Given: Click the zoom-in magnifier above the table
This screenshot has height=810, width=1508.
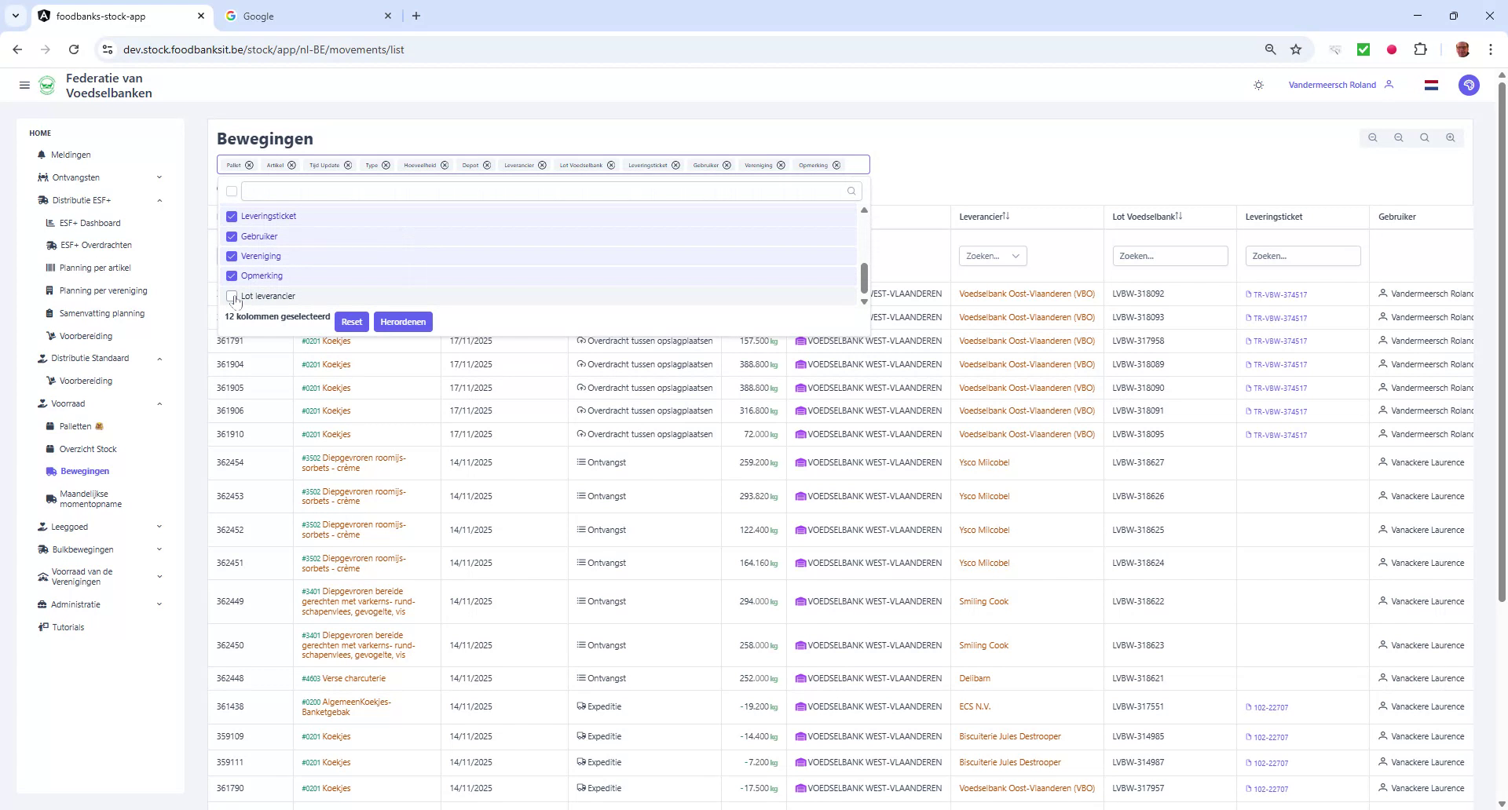Looking at the screenshot, I should coord(1451,137).
